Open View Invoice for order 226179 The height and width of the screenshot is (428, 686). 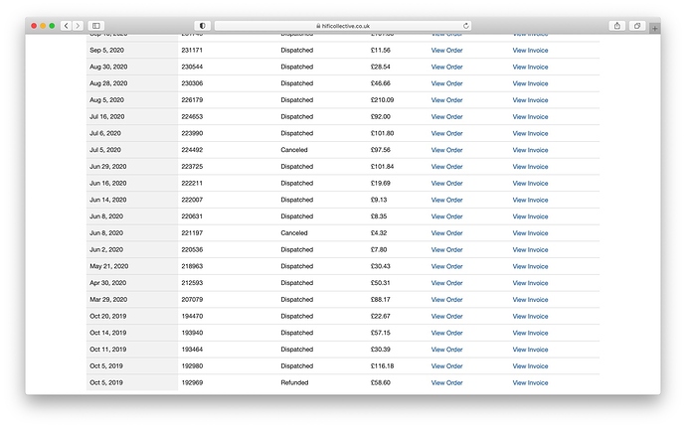point(530,100)
